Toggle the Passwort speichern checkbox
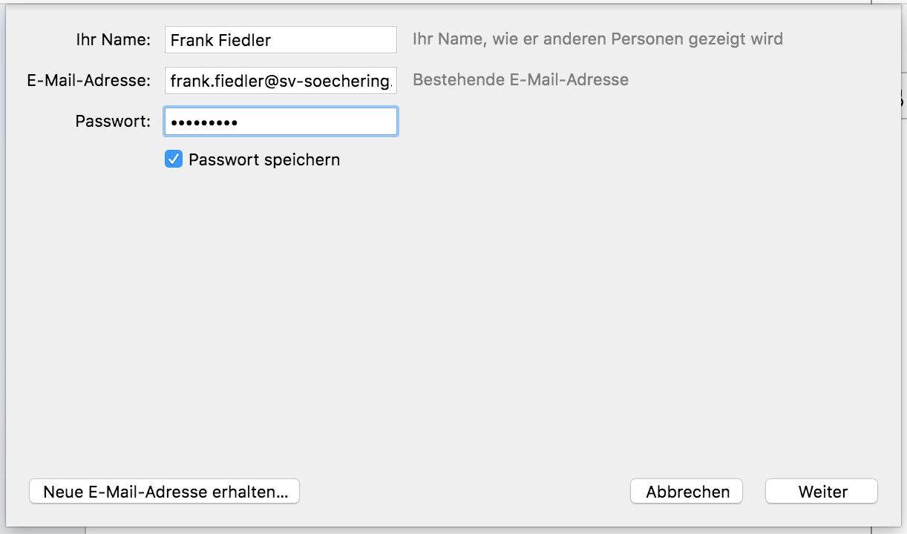 [x=174, y=159]
